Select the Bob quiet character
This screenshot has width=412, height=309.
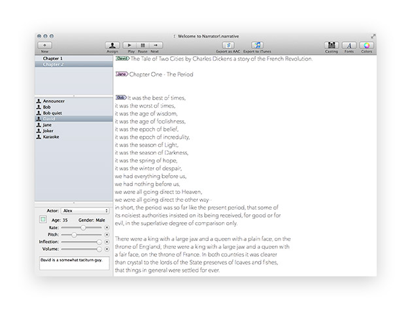[x=74, y=113]
